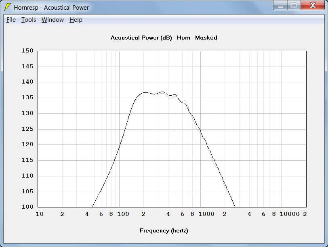Viewport: 328px width, 247px height.
Task: Click the Hornresp lightning bolt icon
Action: coord(7,7)
